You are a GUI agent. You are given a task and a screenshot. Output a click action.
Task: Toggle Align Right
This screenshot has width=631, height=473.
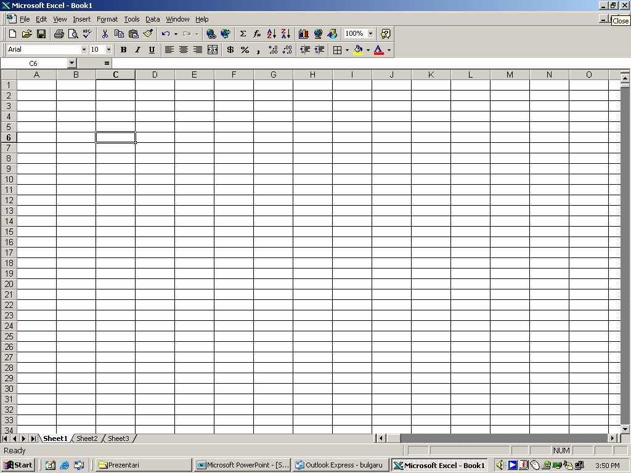(x=198, y=50)
